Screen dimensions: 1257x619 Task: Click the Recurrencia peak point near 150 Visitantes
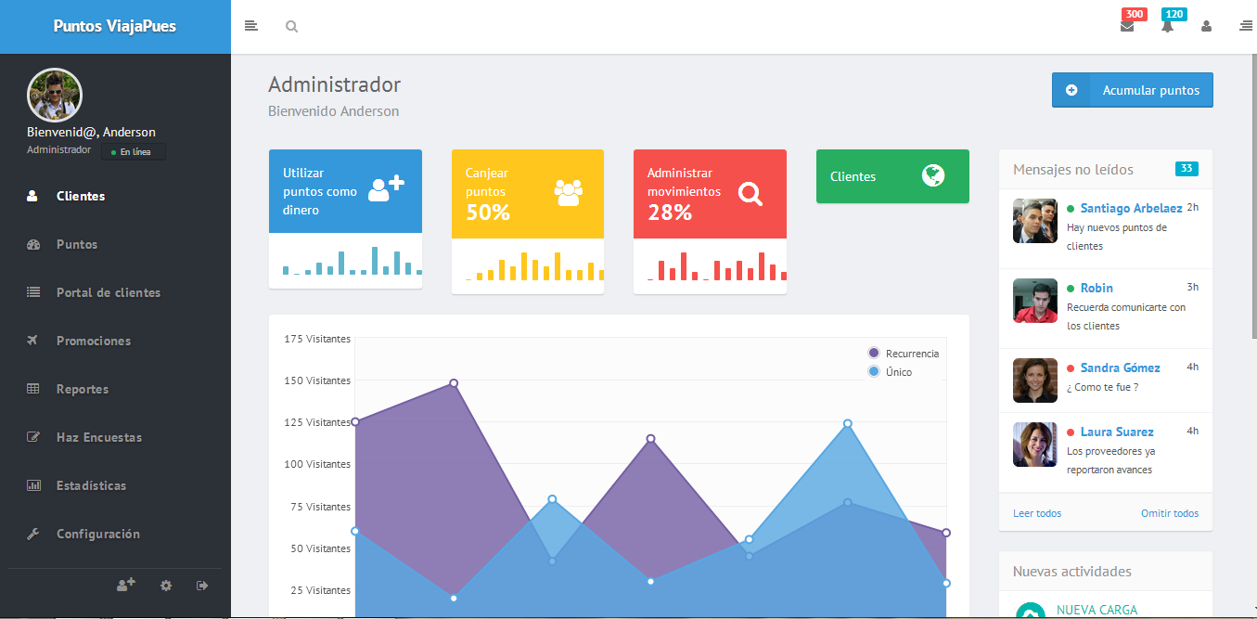(454, 383)
